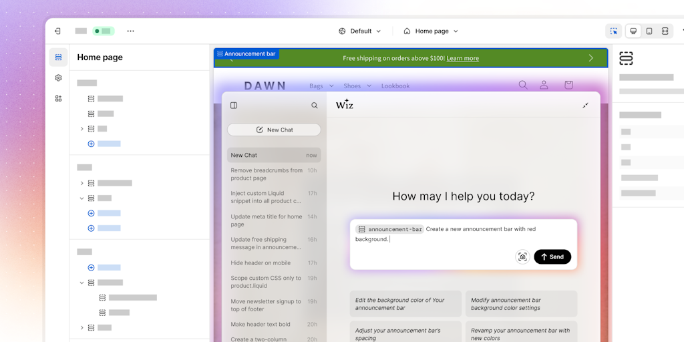Open the three-dot more options menu
Image resolution: width=684 pixels, height=342 pixels.
(130, 31)
